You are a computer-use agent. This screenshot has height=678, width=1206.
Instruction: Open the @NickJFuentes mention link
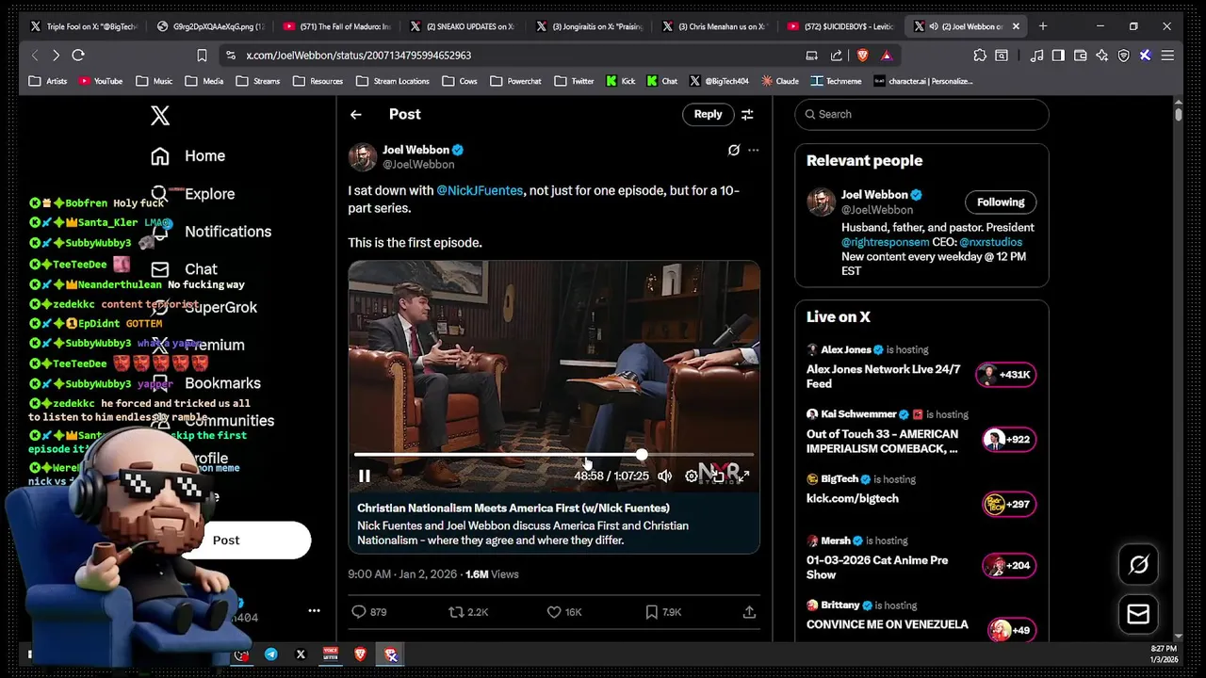pos(480,190)
